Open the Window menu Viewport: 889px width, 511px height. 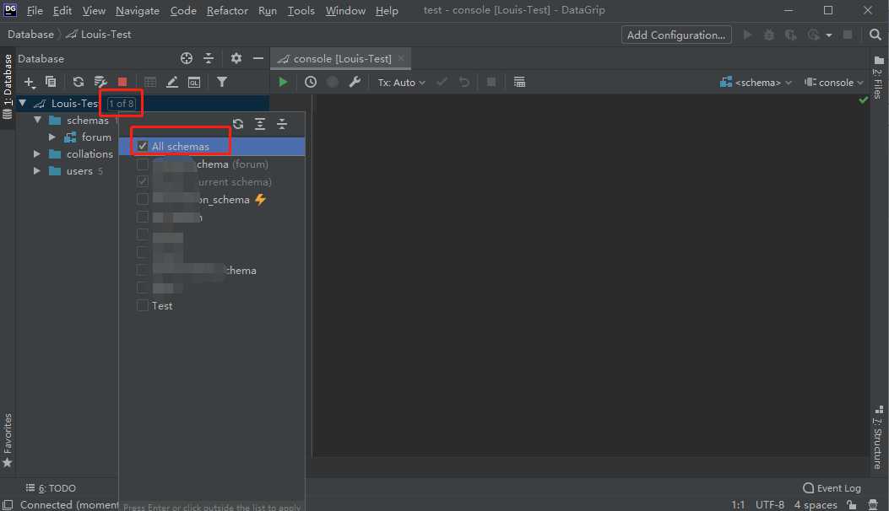[345, 11]
